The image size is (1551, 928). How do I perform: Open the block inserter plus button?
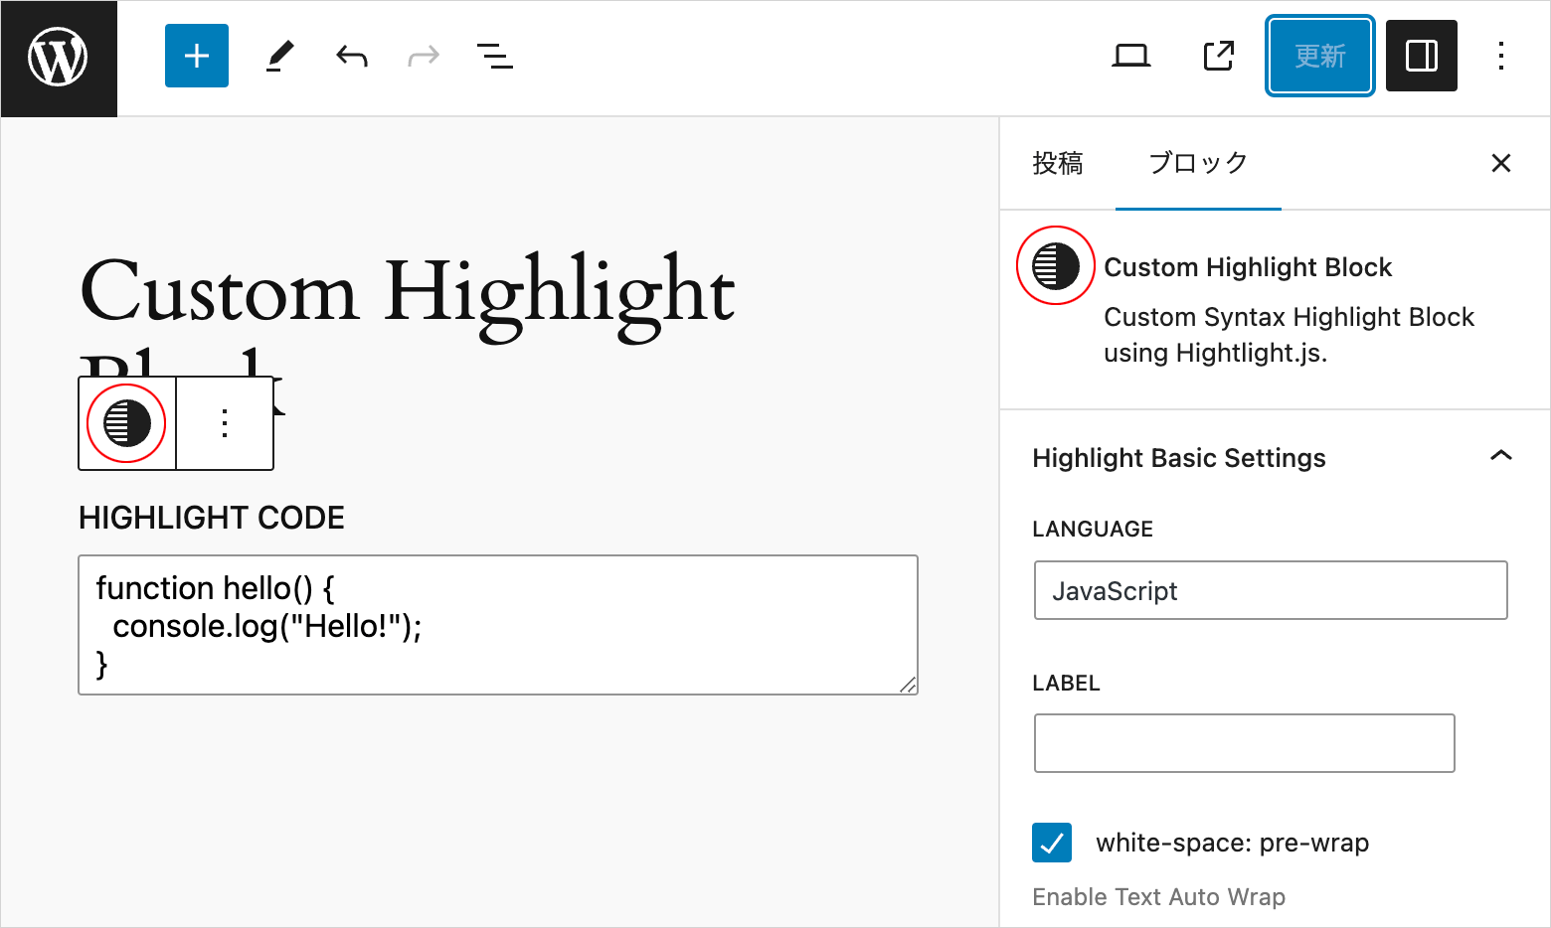point(197,57)
